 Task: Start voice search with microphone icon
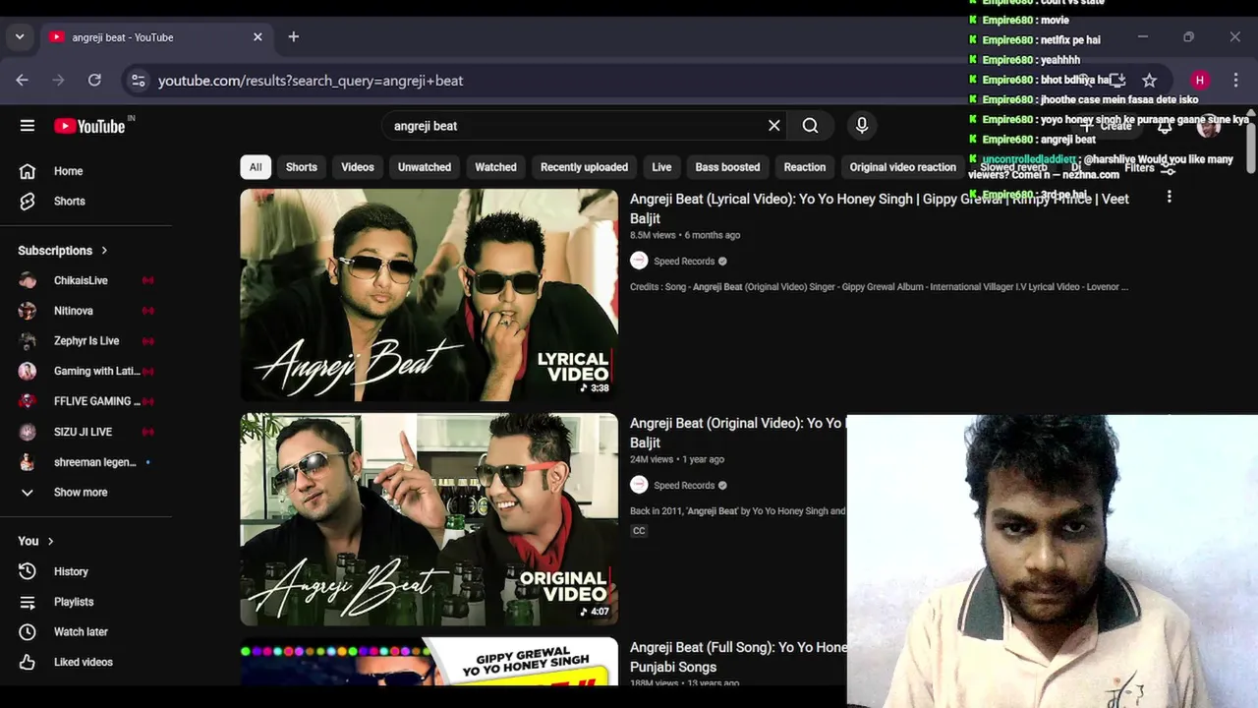[862, 126]
